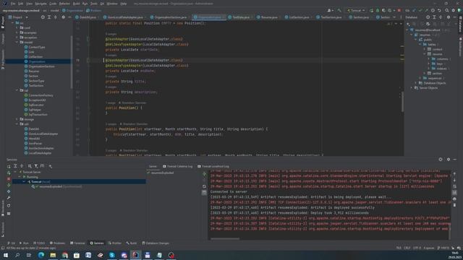Expand the section table in Database tree
Viewport: 463px width, 260px height.
425,74
